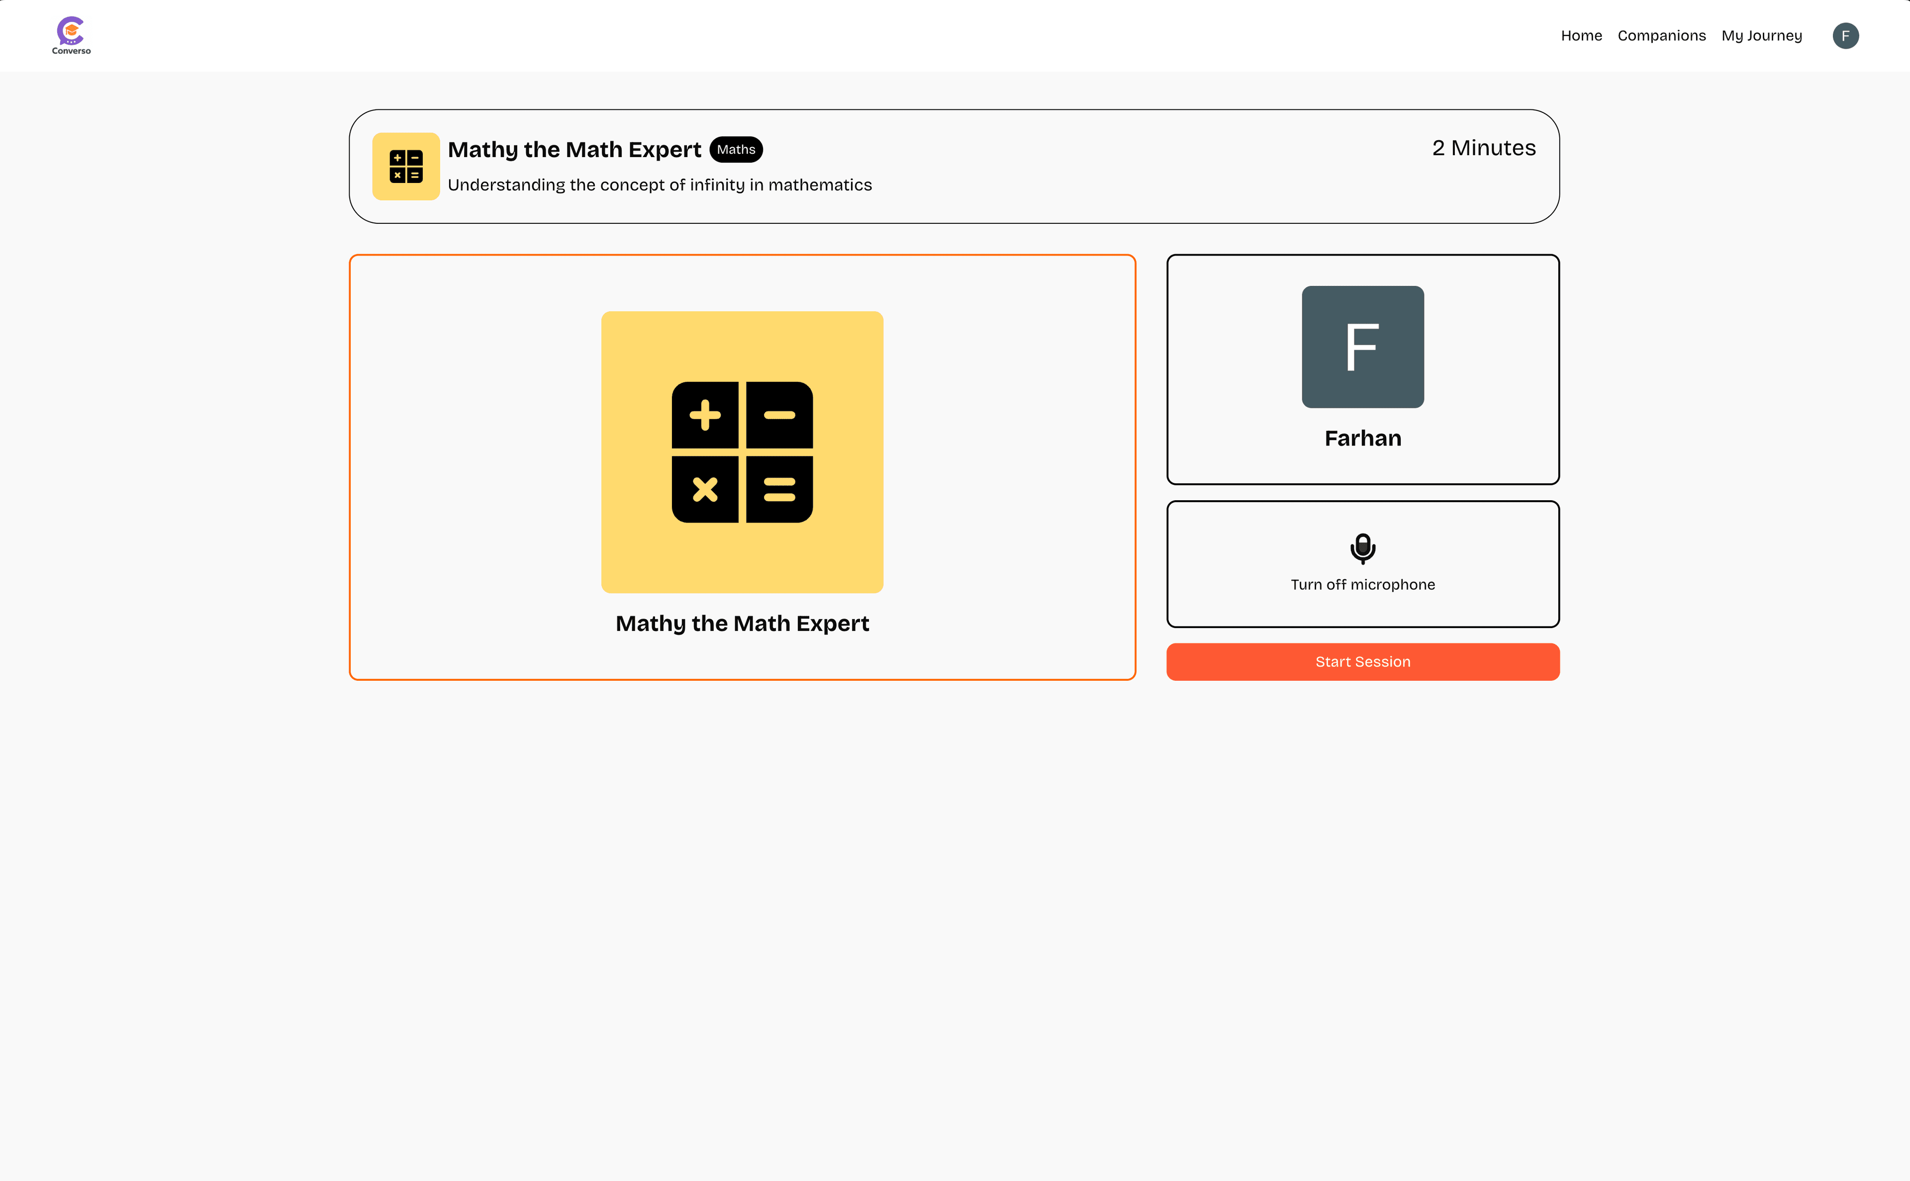The height and width of the screenshot is (1181, 1910).
Task: Start the session
Action: point(1362,661)
